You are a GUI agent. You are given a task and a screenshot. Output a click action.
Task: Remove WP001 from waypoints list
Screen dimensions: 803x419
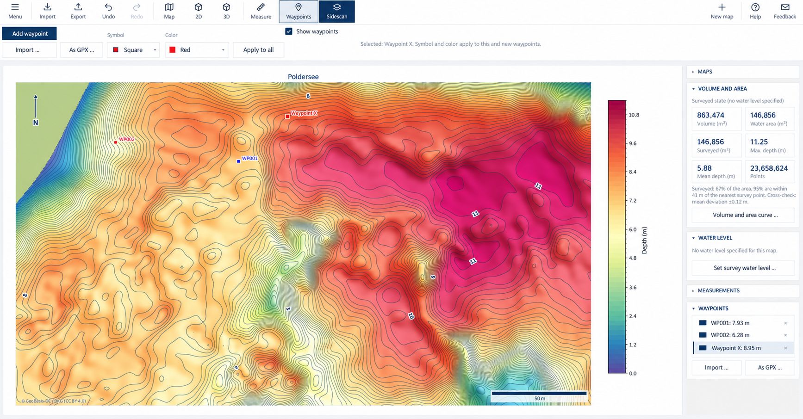[x=785, y=323]
